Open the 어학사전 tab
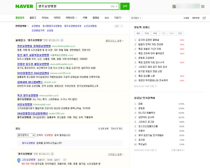This screenshot has width=210, height=168. tap(70, 18)
